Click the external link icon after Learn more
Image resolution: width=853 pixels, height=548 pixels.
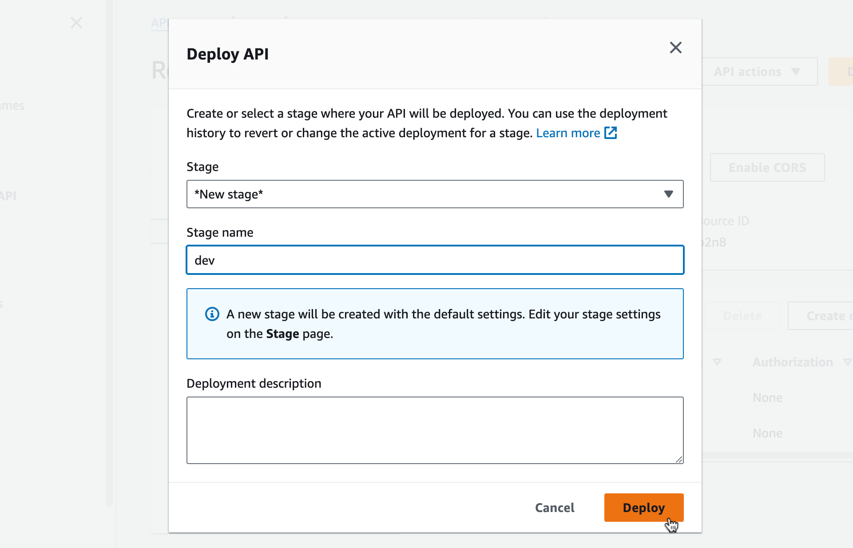(x=611, y=133)
